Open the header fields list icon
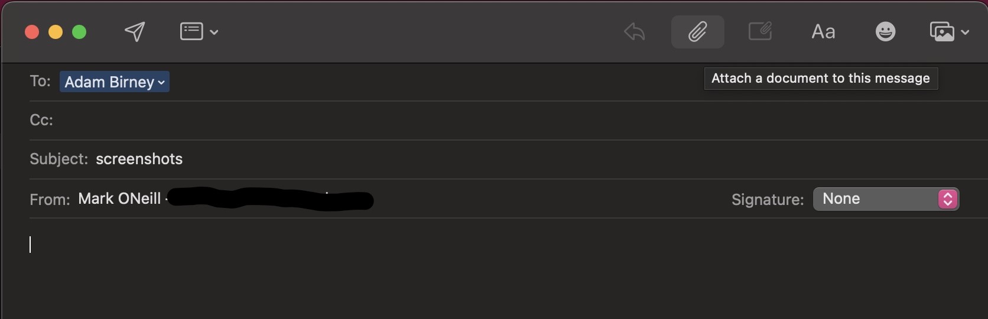Screen dimensions: 988x319 tap(191, 31)
